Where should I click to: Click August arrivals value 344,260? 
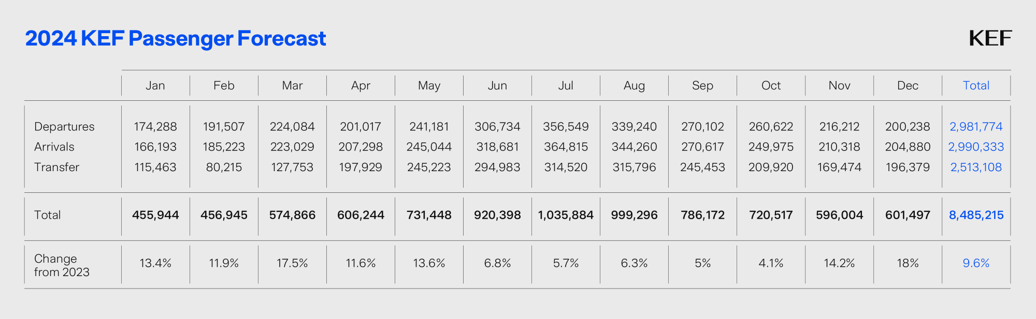click(634, 147)
